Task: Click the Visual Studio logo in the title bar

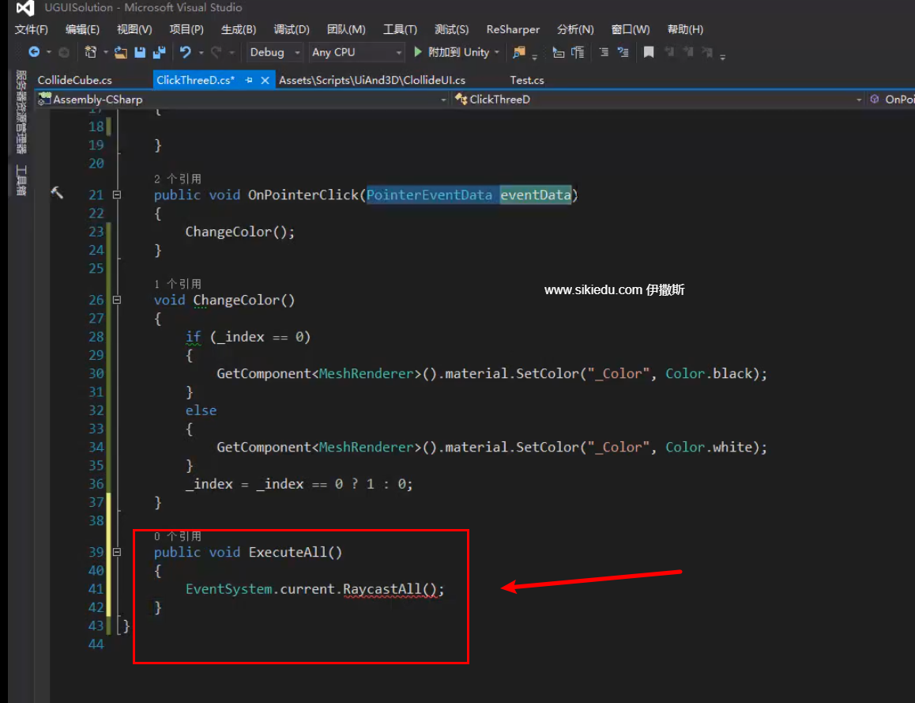Action: pyautogui.click(x=24, y=8)
